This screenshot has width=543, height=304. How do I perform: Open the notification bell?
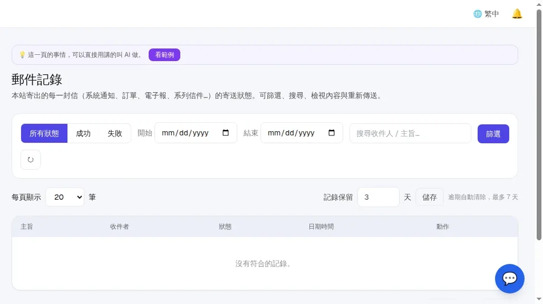click(x=517, y=14)
